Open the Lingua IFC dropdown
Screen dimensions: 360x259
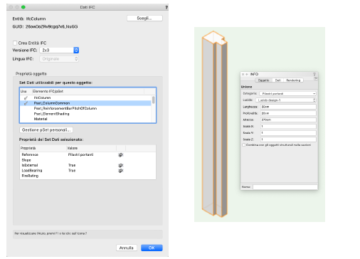[59, 59]
